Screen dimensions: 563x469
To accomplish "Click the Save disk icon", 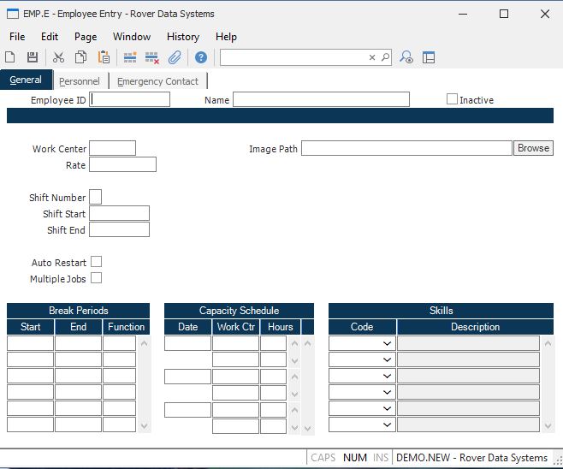I will [x=33, y=57].
